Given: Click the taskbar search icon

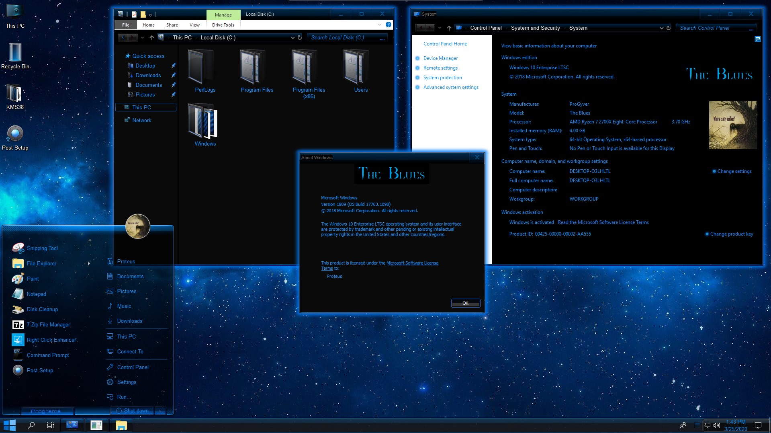Looking at the screenshot, I should click(31, 425).
